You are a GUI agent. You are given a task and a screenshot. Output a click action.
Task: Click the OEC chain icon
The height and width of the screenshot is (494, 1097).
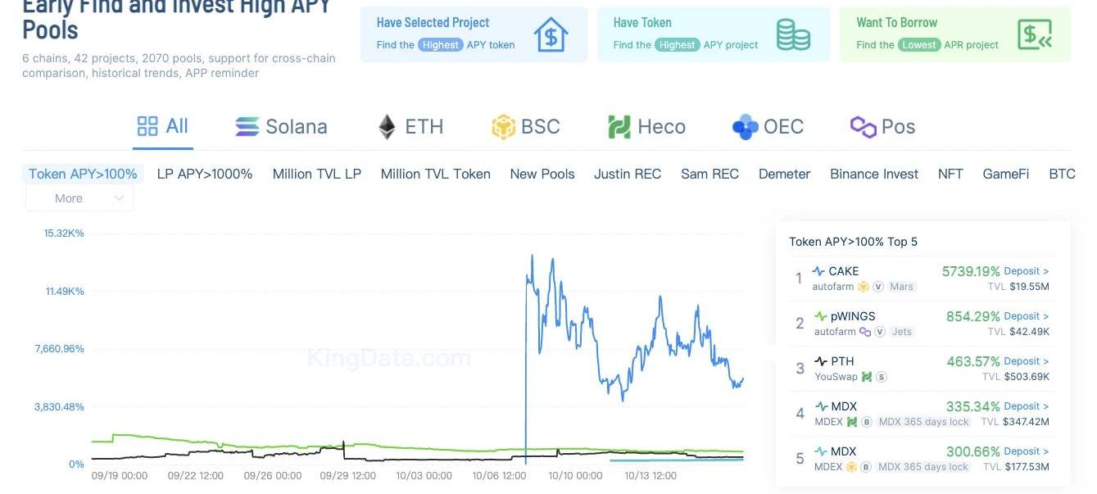pos(745,127)
